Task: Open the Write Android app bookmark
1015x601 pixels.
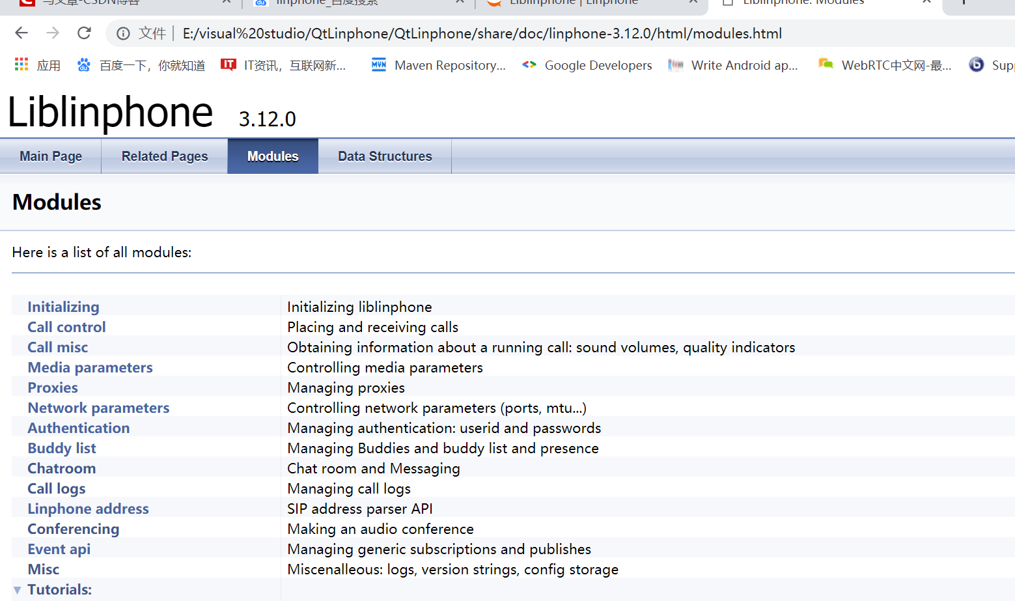Action: pyautogui.click(x=734, y=64)
